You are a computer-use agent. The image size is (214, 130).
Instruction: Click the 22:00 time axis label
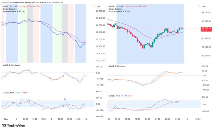167,119
